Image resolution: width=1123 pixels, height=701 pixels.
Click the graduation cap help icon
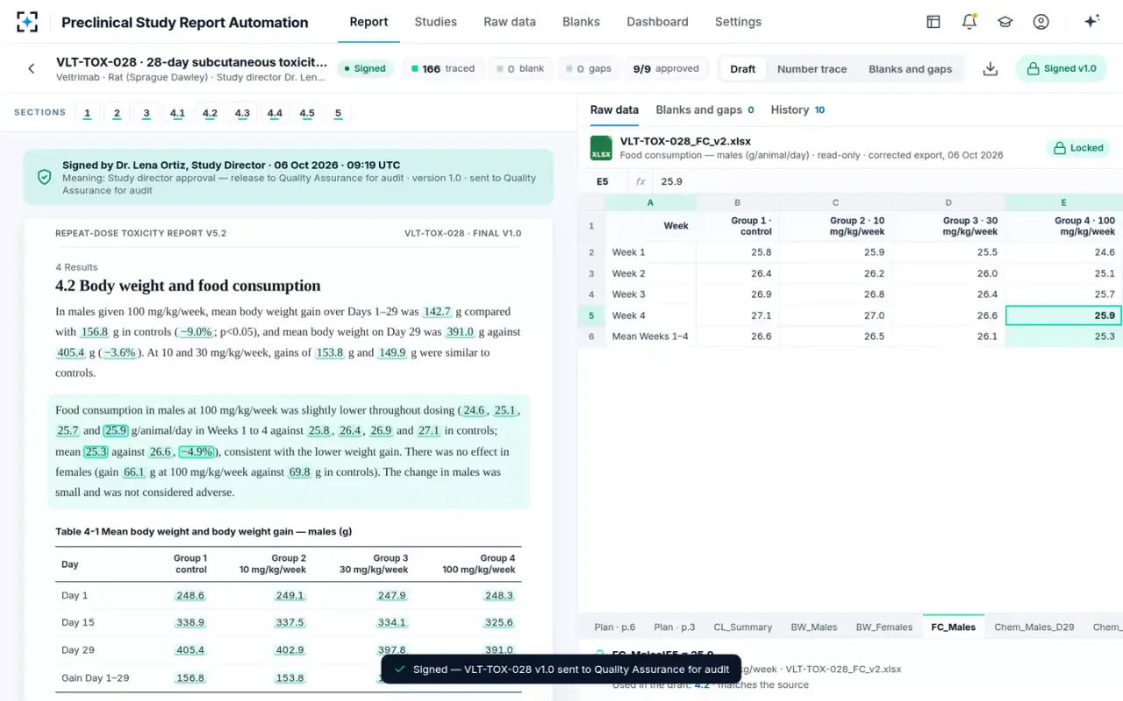click(x=1005, y=22)
